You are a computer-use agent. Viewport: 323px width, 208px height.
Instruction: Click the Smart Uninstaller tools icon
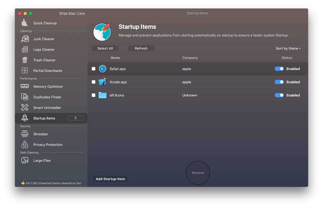pyautogui.click(x=25, y=108)
